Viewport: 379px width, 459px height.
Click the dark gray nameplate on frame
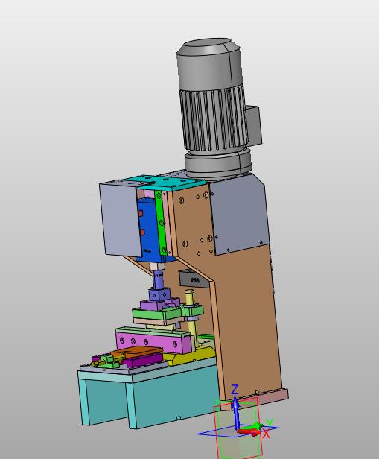click(194, 279)
